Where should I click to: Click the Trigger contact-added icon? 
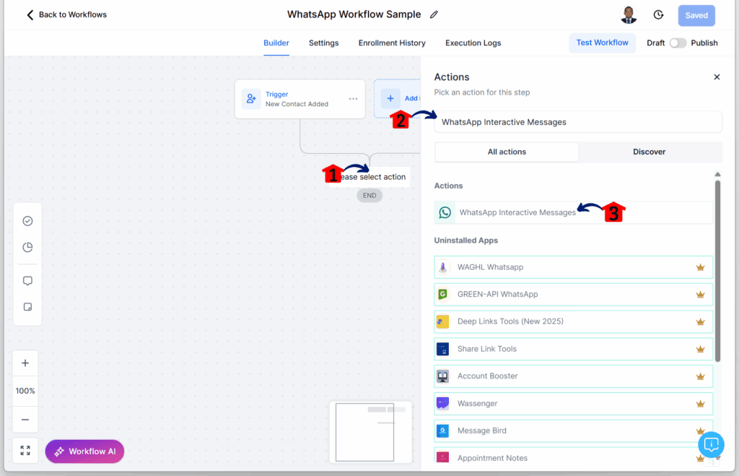coord(251,99)
